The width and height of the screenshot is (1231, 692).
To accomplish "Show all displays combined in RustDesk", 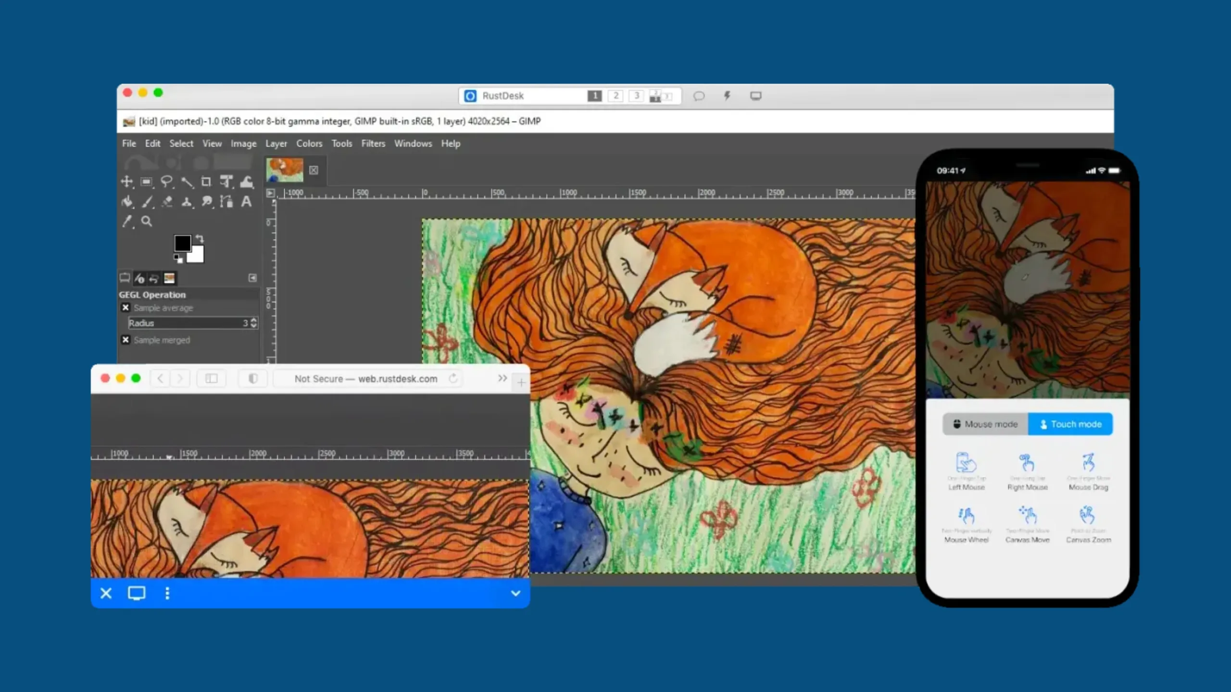I will (x=661, y=96).
